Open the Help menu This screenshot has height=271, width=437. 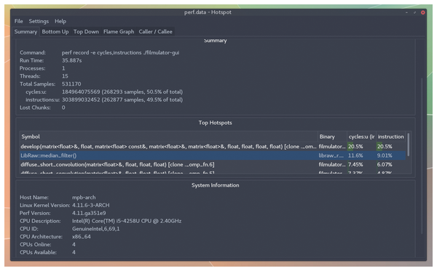coord(60,21)
